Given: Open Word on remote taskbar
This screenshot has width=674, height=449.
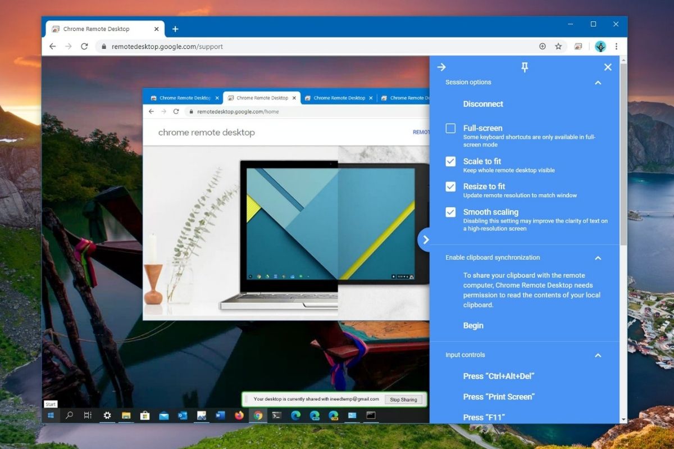Looking at the screenshot, I should click(220, 416).
